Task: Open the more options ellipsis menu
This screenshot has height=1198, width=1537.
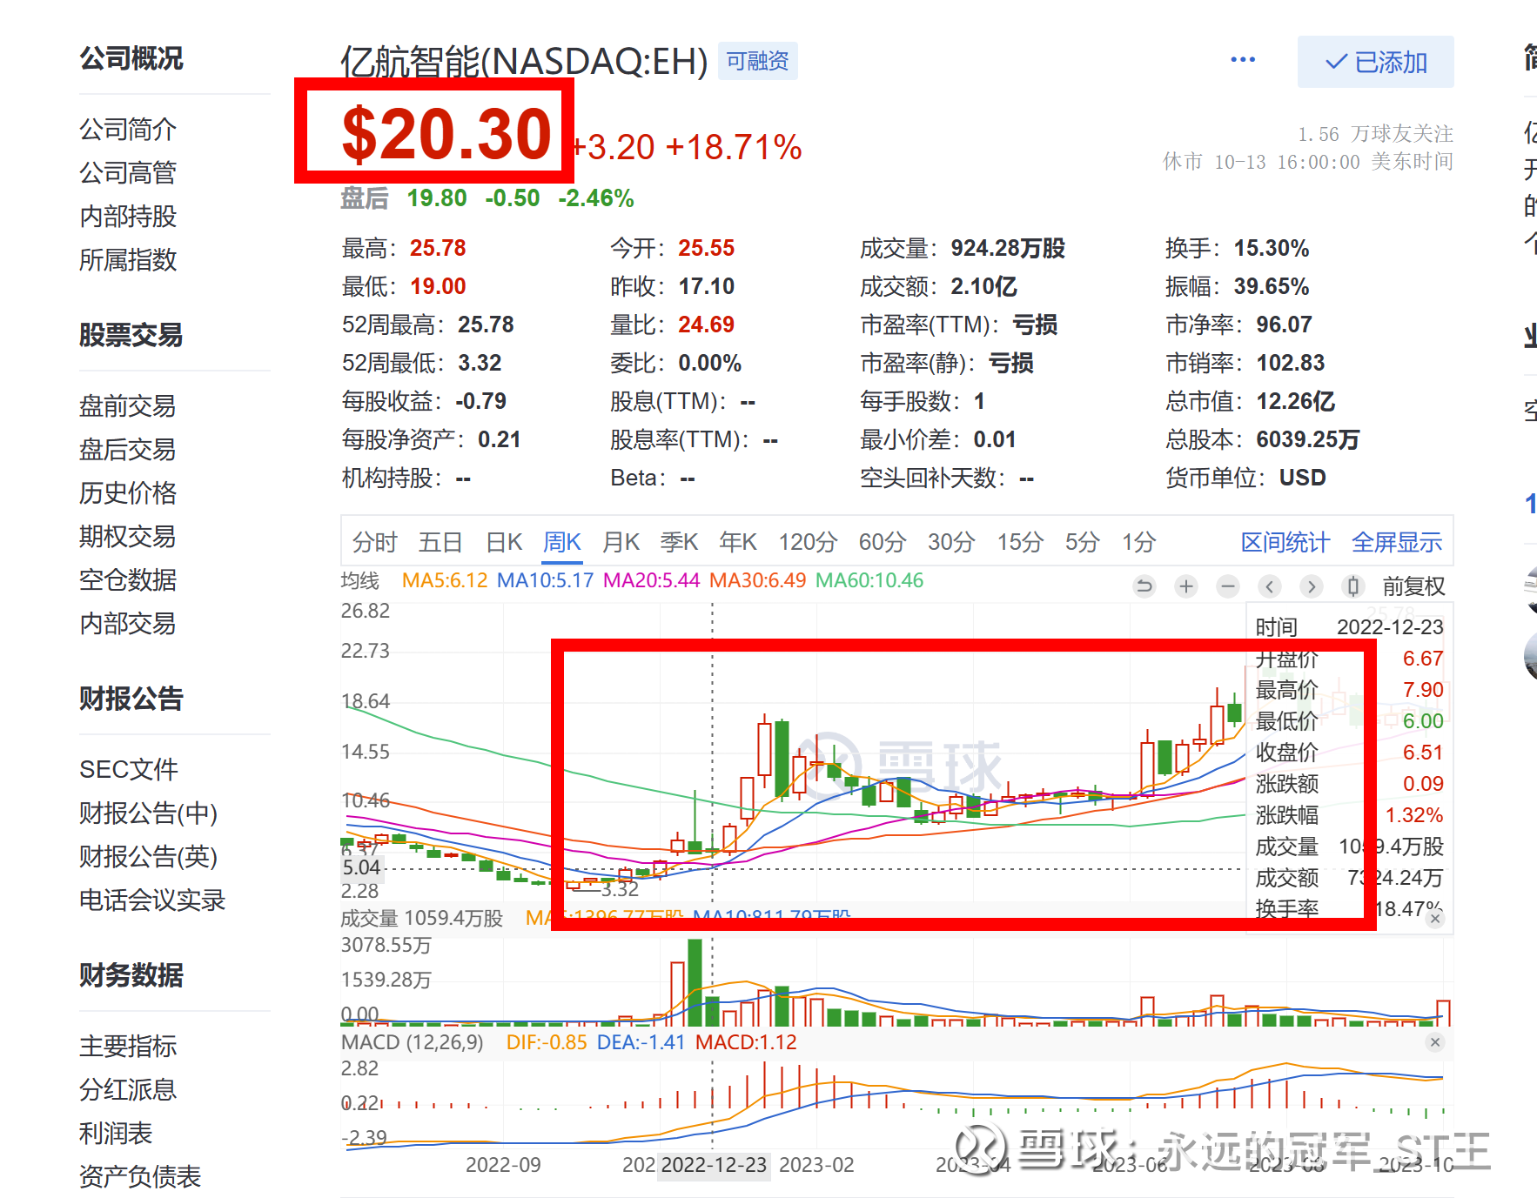Action: click(x=1243, y=58)
